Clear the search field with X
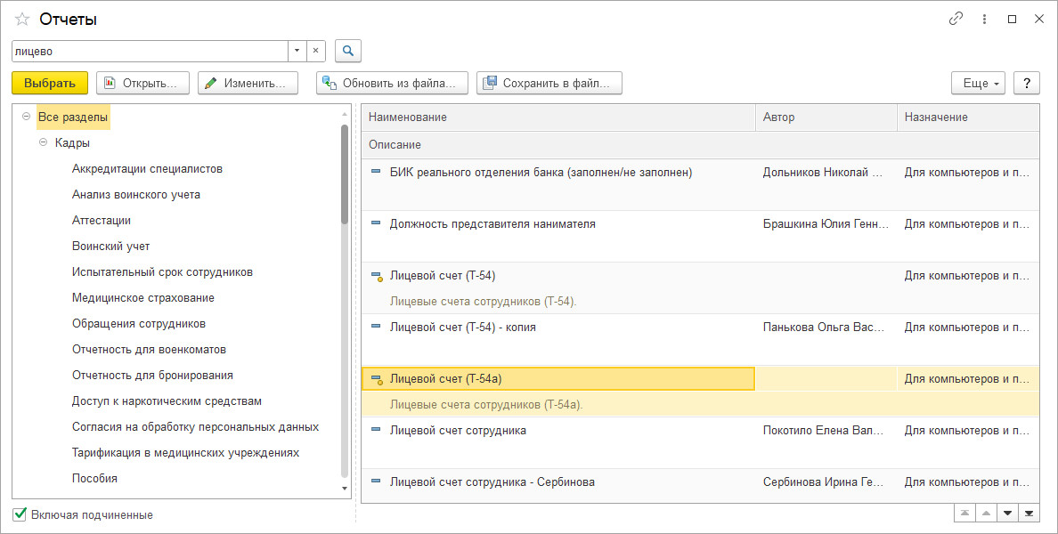 click(x=315, y=51)
